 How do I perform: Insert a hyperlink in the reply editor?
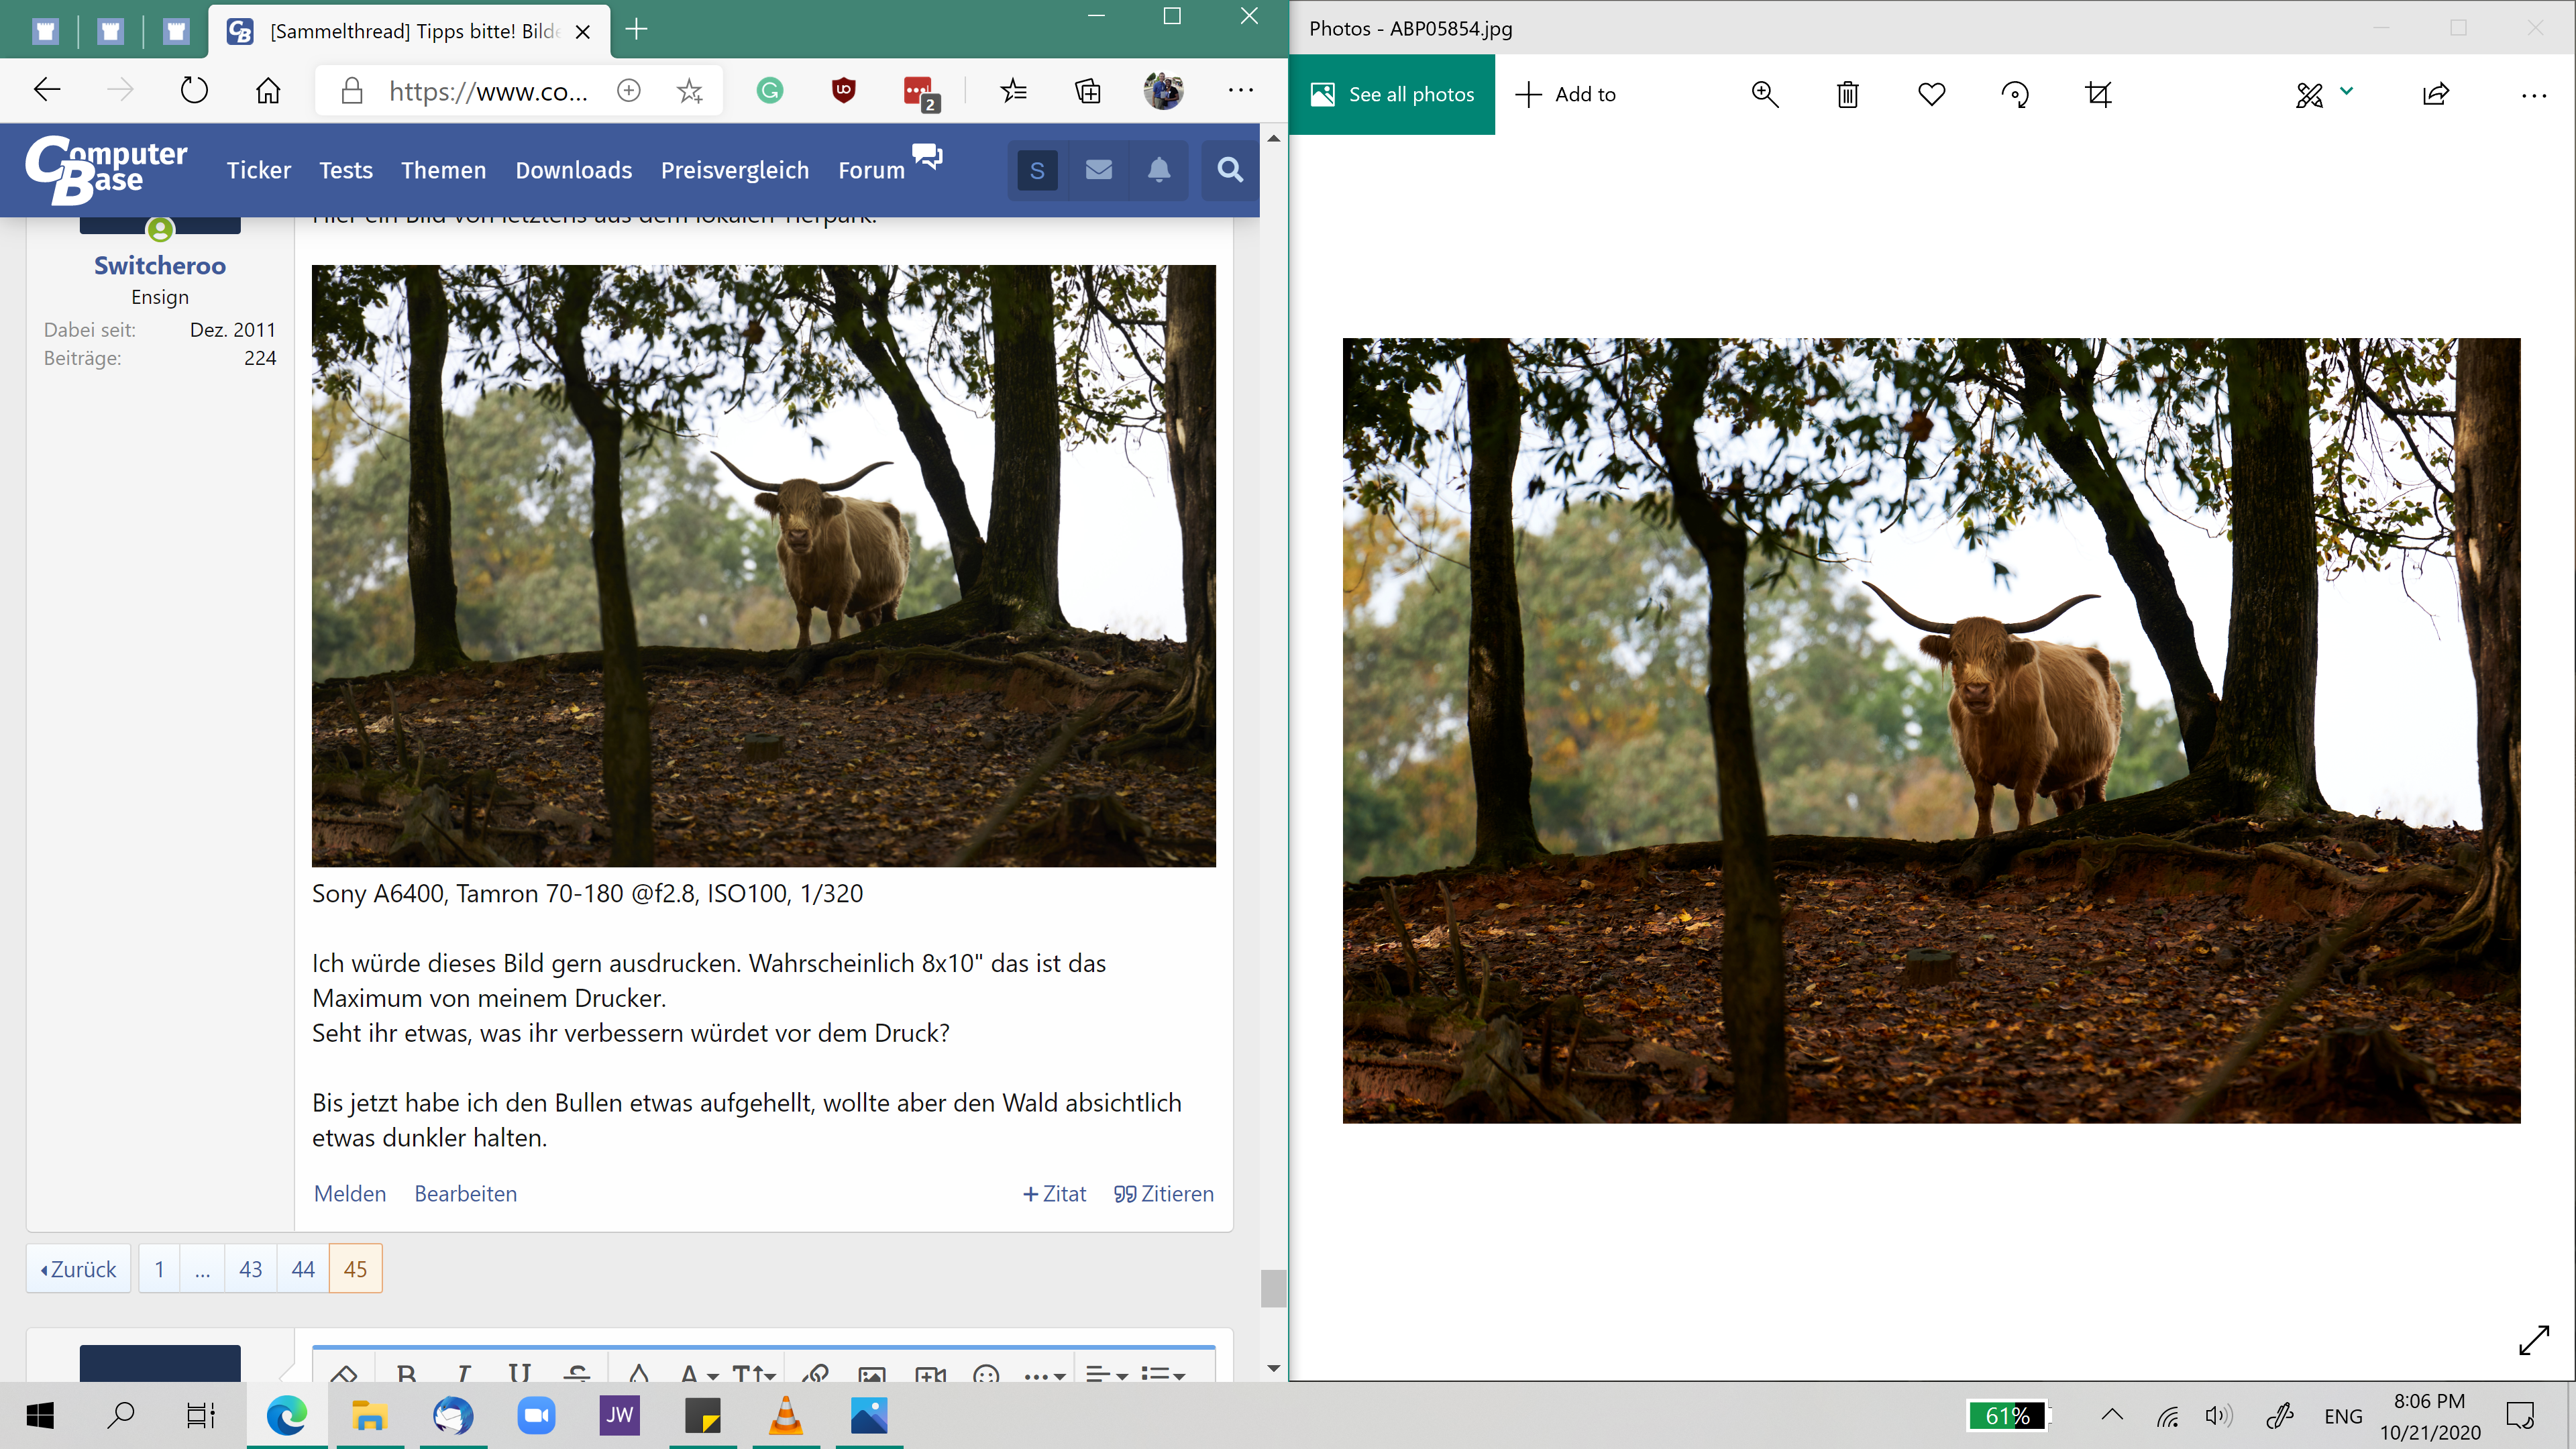tap(815, 1376)
